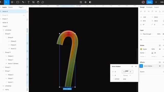The image size is (164, 92).
Task: Click the Radial stroke color swatch
Action: click(x=141, y=49)
